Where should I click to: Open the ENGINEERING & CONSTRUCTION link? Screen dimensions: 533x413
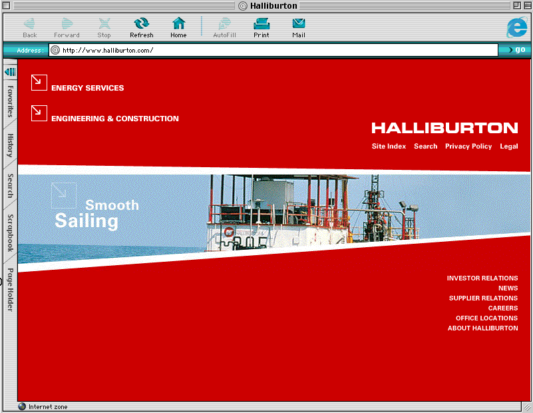pos(115,119)
